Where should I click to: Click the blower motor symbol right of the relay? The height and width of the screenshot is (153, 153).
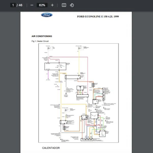(x=94, y=84)
